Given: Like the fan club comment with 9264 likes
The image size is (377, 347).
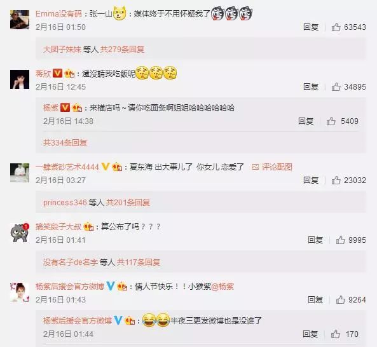Looking at the screenshot, I should pyautogui.click(x=341, y=300).
